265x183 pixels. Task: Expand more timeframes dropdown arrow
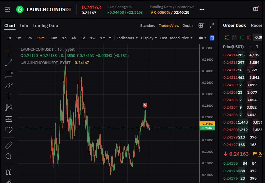[x=110, y=38]
